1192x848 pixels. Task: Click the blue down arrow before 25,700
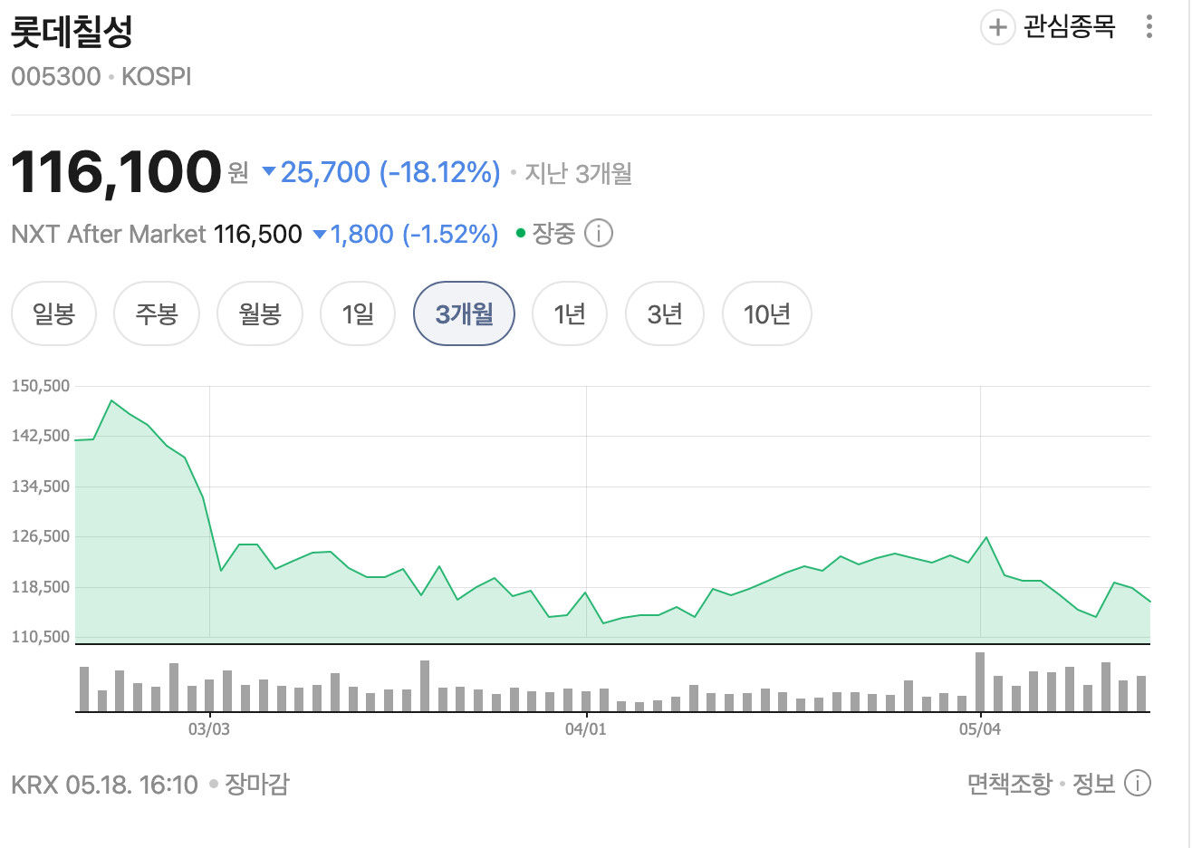point(269,171)
